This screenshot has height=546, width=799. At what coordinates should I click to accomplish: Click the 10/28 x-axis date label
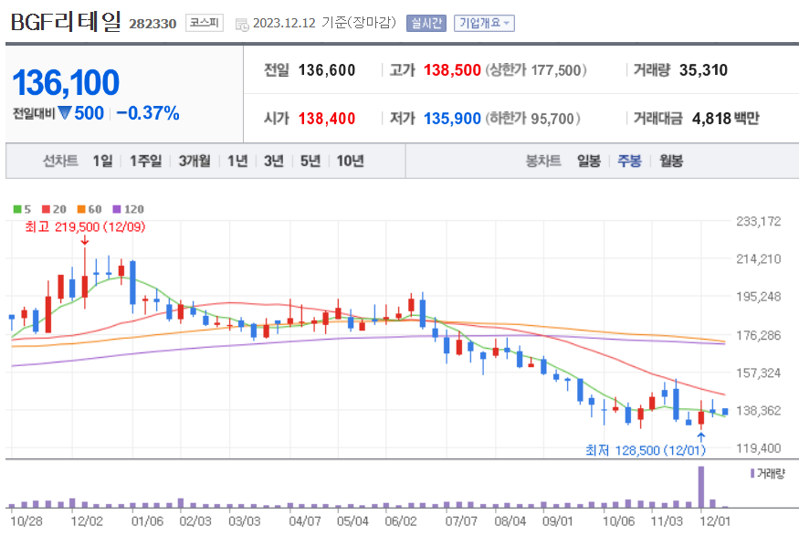[x=26, y=521]
